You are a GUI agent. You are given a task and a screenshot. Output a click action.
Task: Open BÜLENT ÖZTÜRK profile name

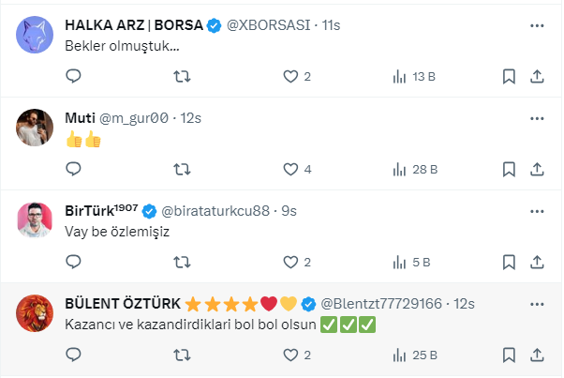pos(122,304)
